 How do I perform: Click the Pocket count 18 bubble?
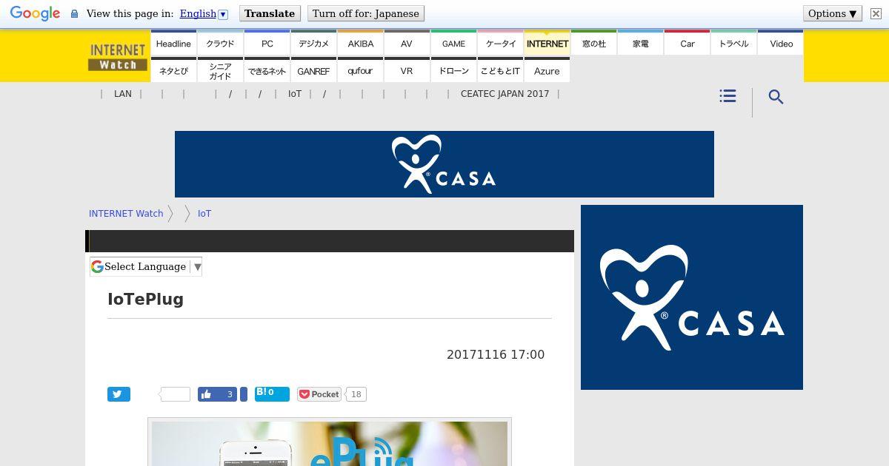pyautogui.click(x=356, y=394)
